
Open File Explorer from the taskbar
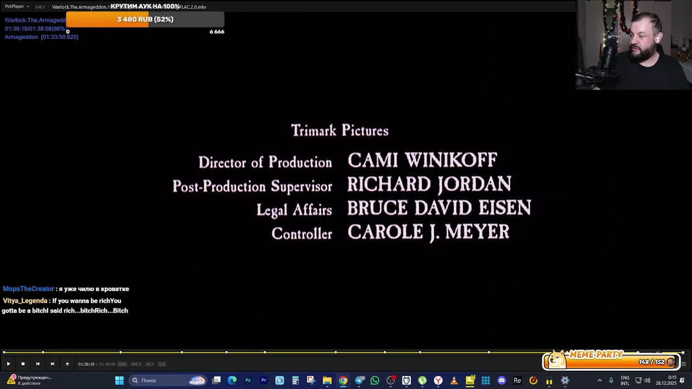[x=327, y=380]
